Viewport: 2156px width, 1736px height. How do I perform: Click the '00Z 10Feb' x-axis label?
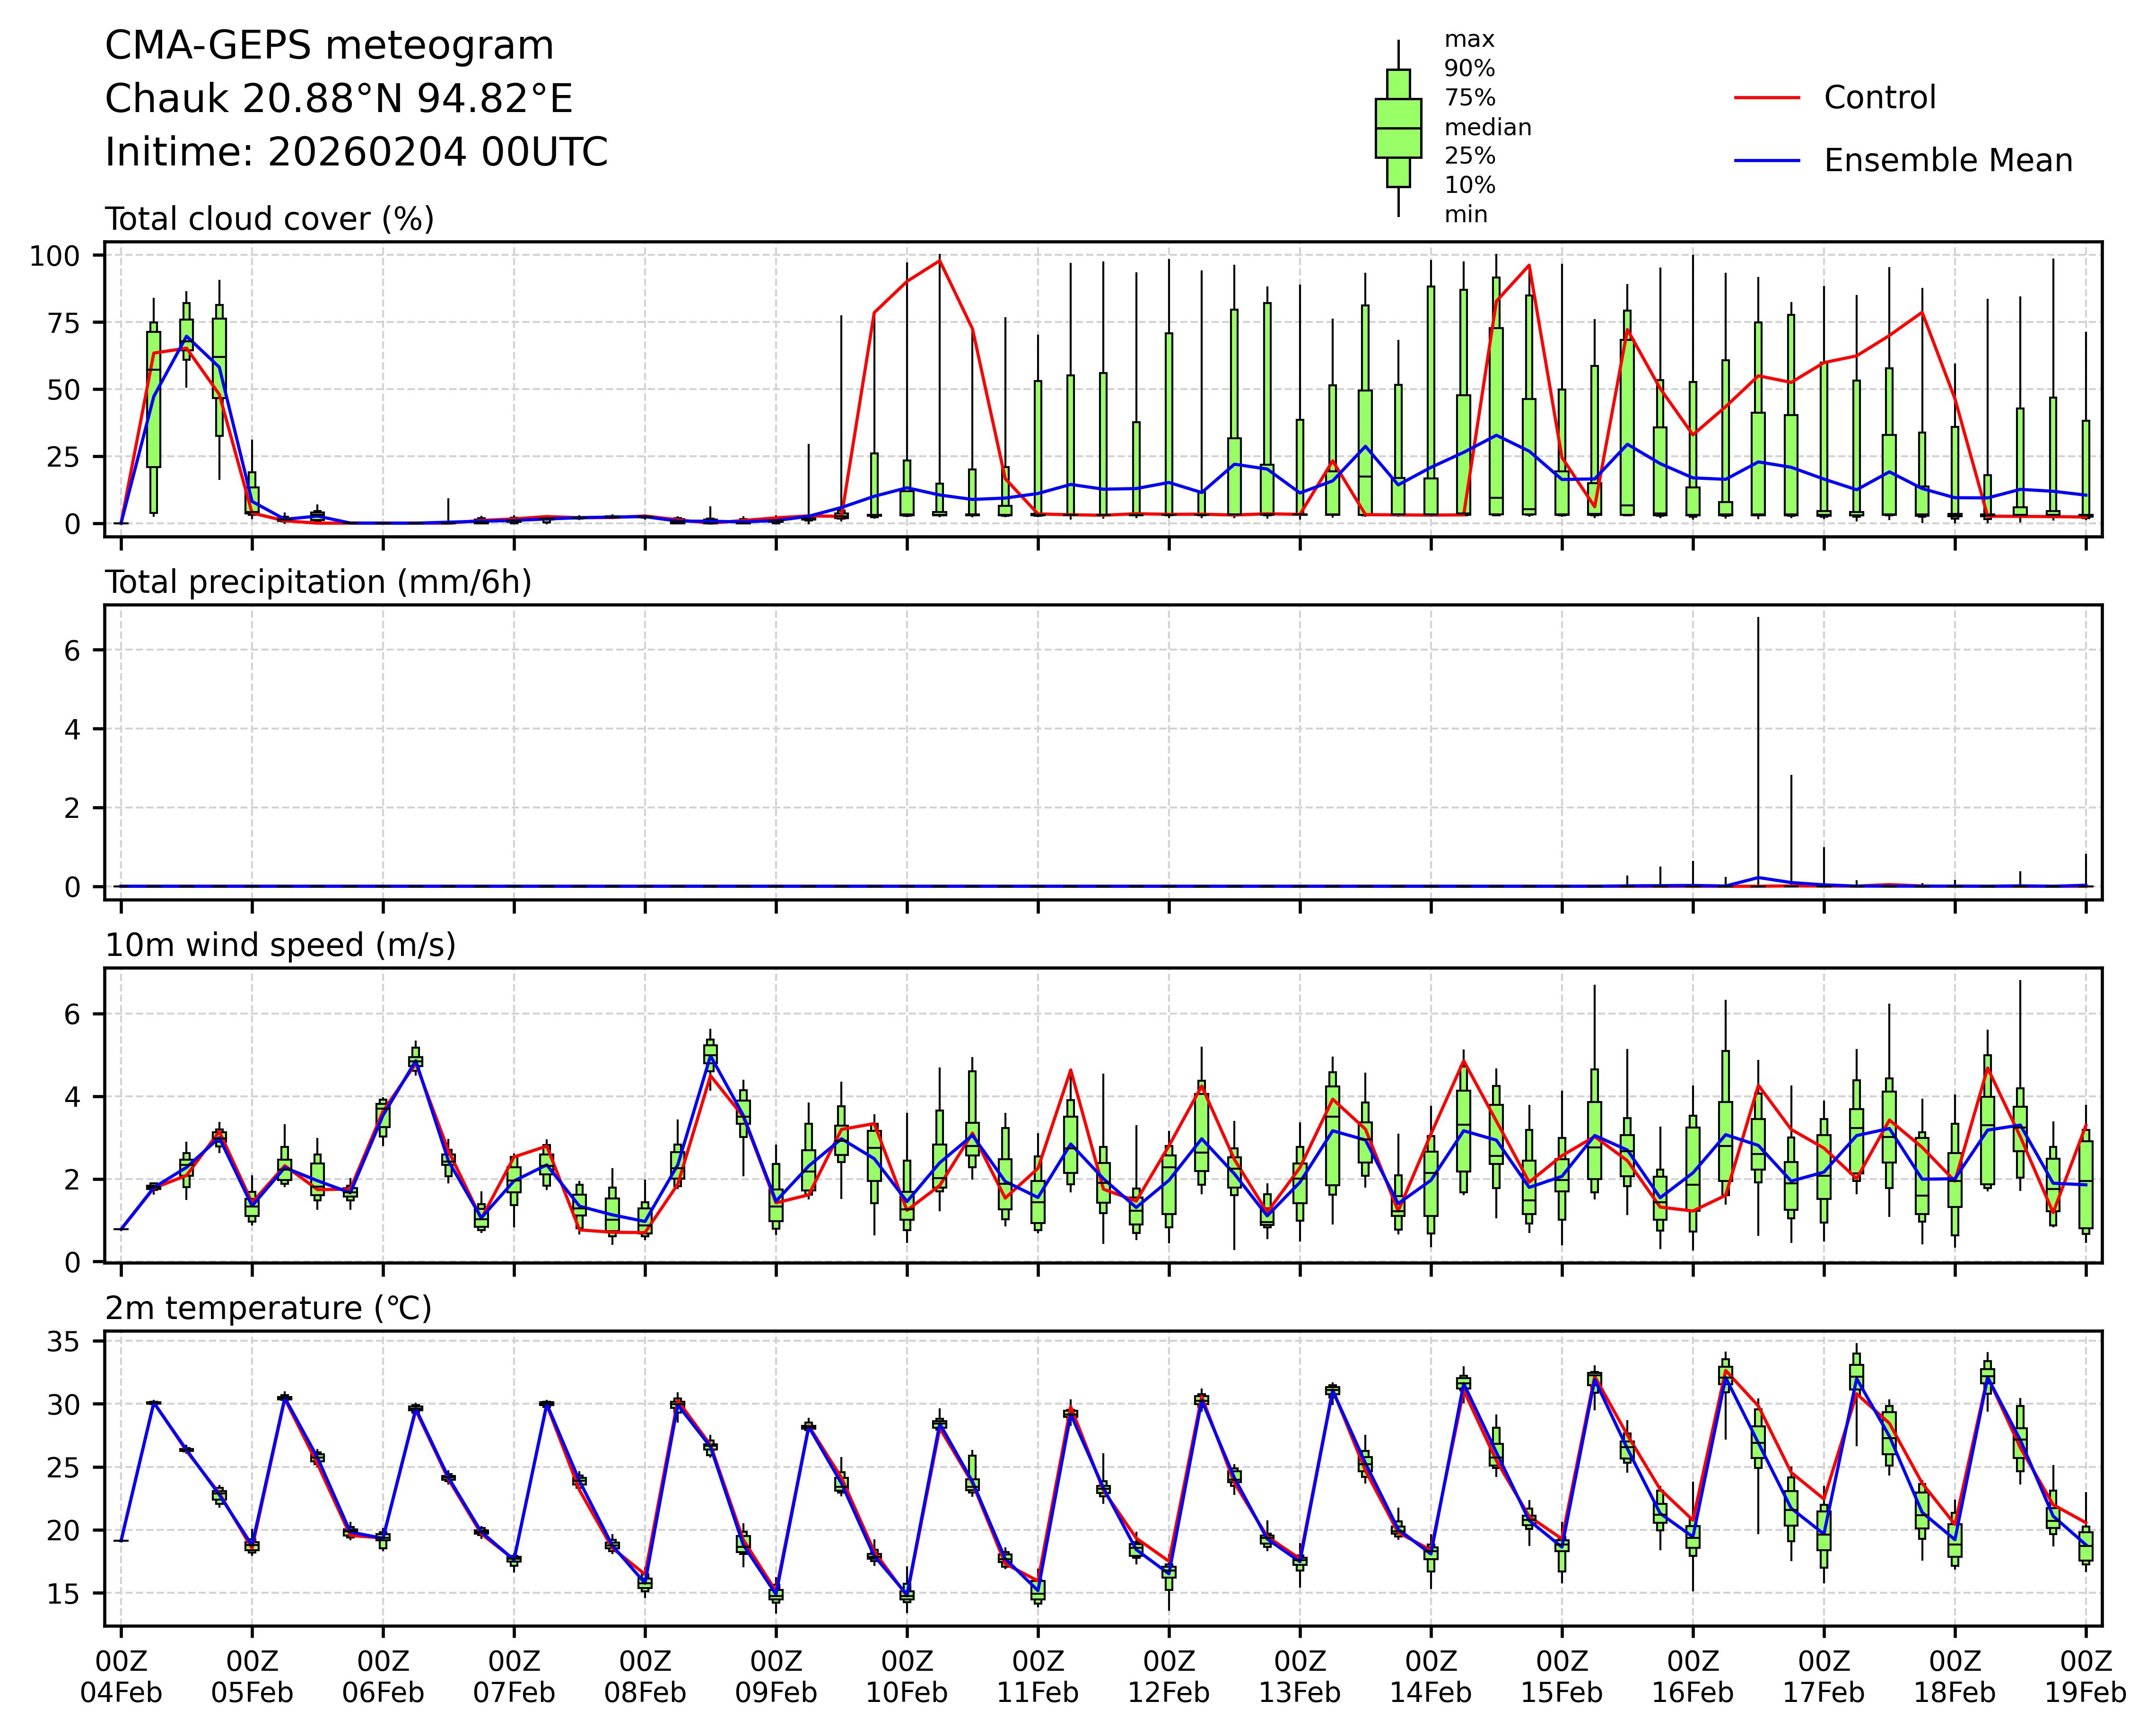point(907,1677)
